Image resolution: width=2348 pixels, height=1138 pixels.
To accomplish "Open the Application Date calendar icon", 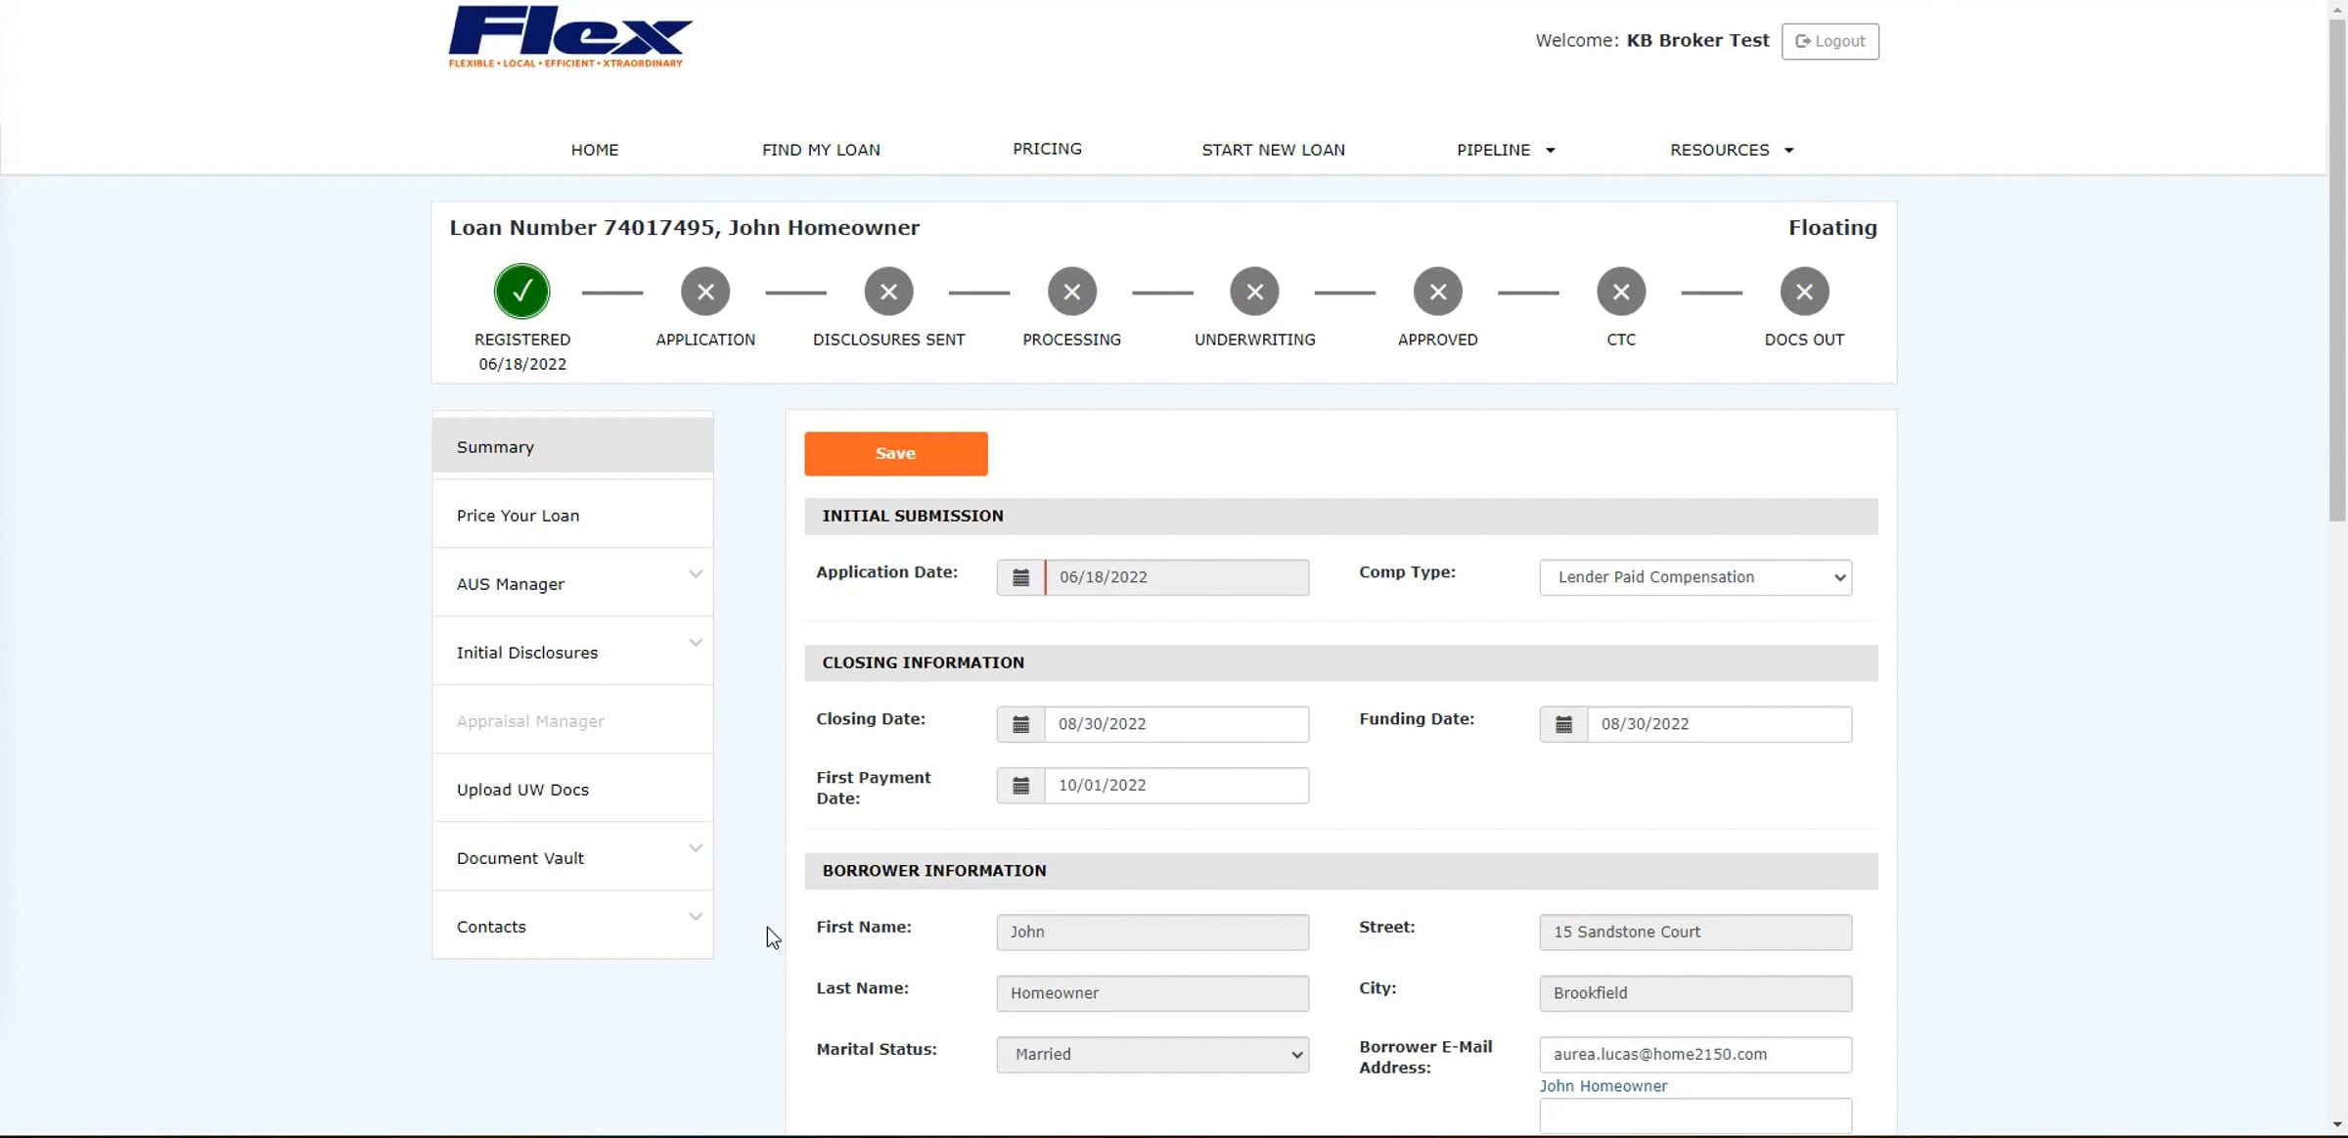I will click(1020, 577).
